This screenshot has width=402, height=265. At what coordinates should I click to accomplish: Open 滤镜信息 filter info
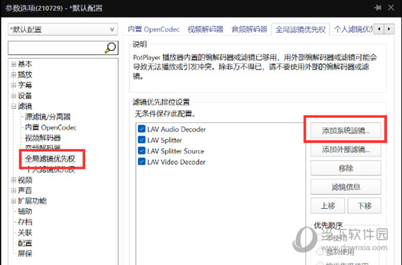tap(346, 187)
